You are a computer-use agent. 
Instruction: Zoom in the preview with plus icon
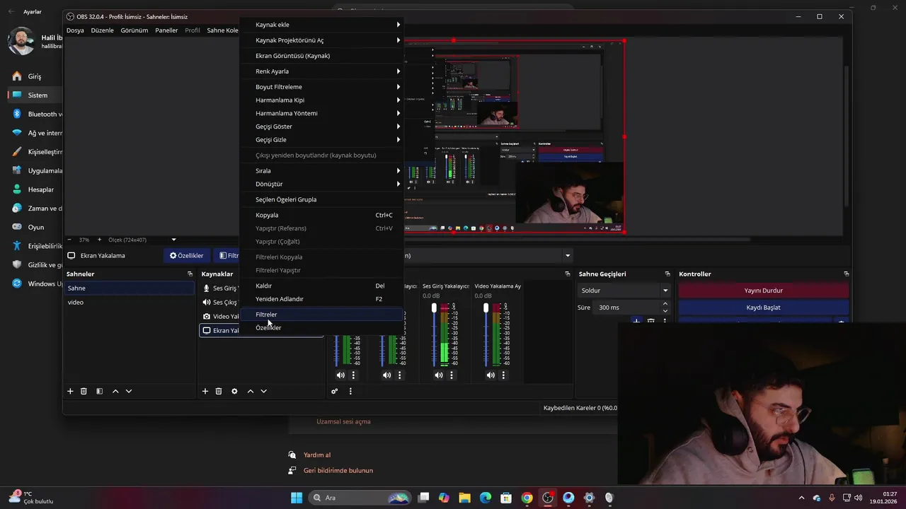[x=99, y=240]
